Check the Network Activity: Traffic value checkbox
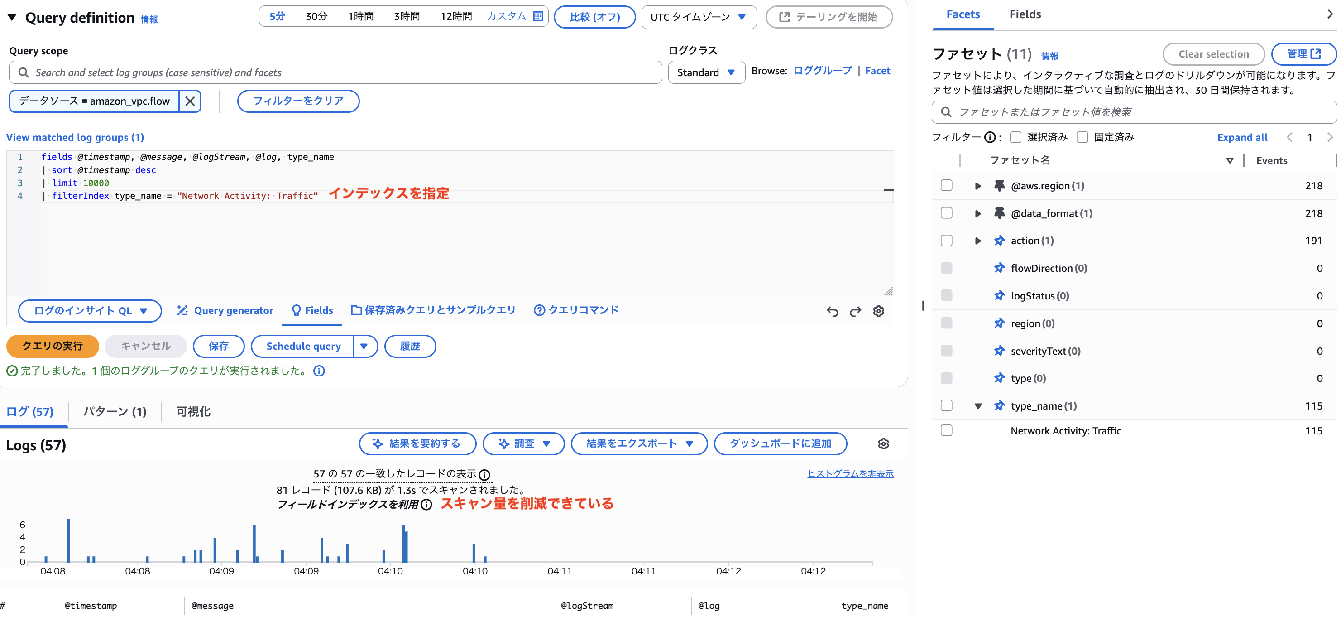The width and height of the screenshot is (1341, 617). click(946, 431)
